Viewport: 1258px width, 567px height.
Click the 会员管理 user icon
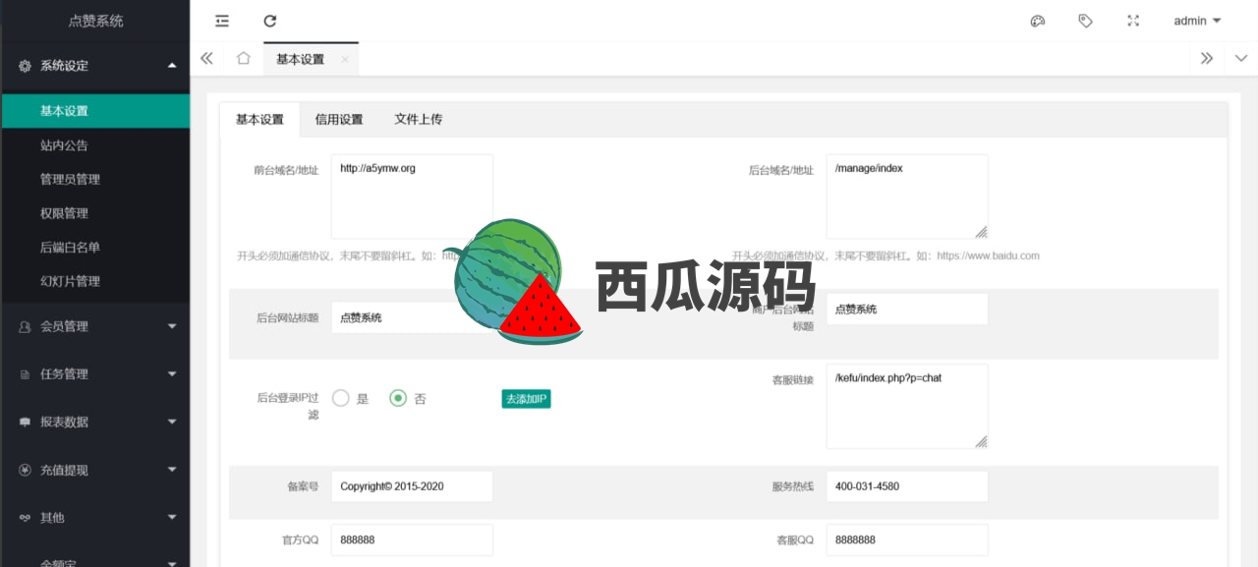[26, 326]
